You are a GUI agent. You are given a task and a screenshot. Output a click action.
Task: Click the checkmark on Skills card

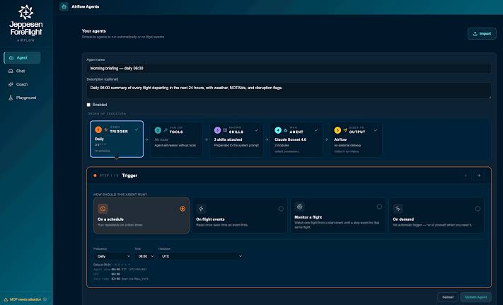pos(257,130)
